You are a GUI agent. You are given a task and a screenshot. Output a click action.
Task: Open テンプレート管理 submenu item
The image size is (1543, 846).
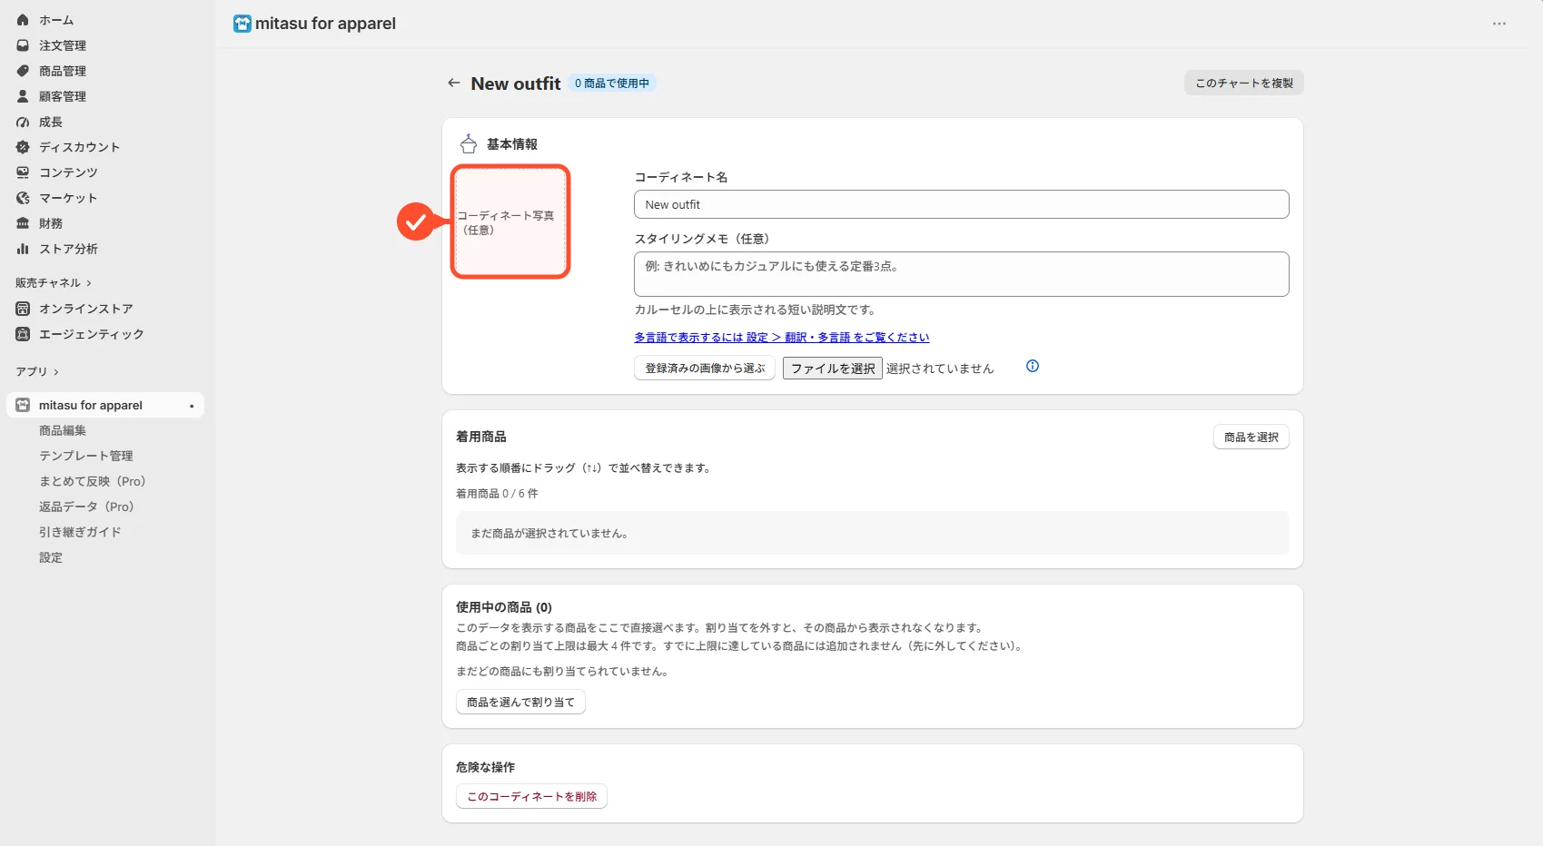tap(86, 456)
